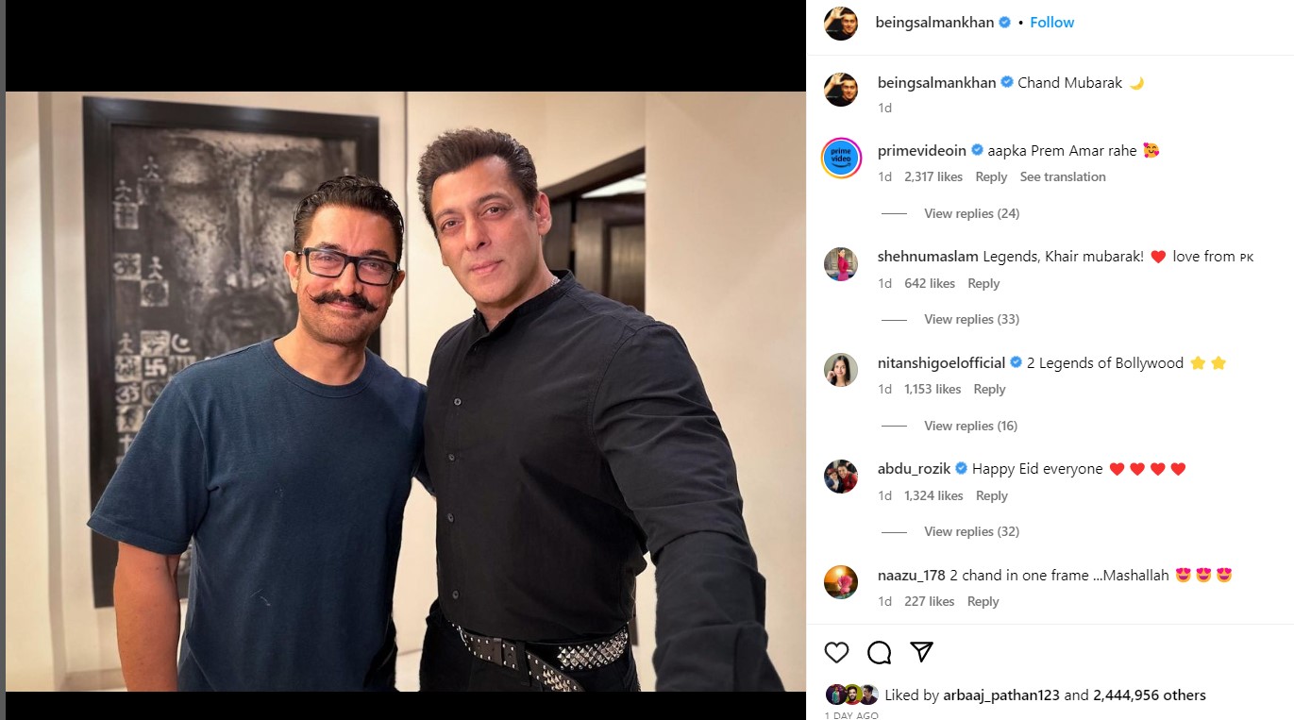Click shehnumaslam's avatar
Viewport: 1294px width, 720px height.
(841, 264)
